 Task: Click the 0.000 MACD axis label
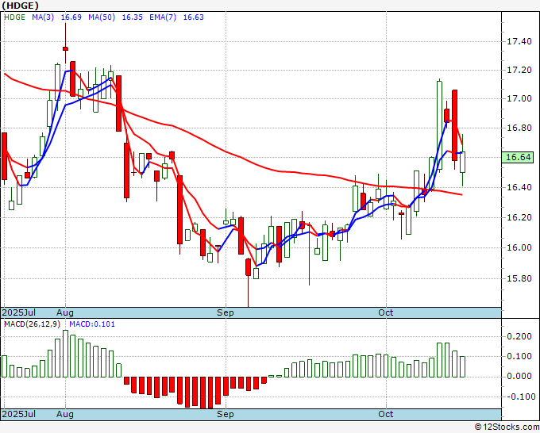pyautogui.click(x=519, y=376)
